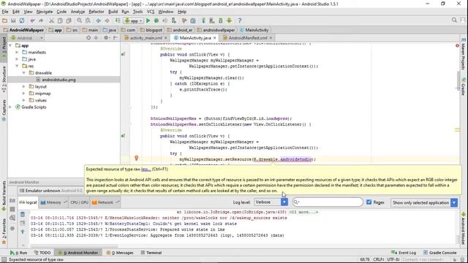Open the Build Variants side panel
468x263 pixels.
coord(4,195)
